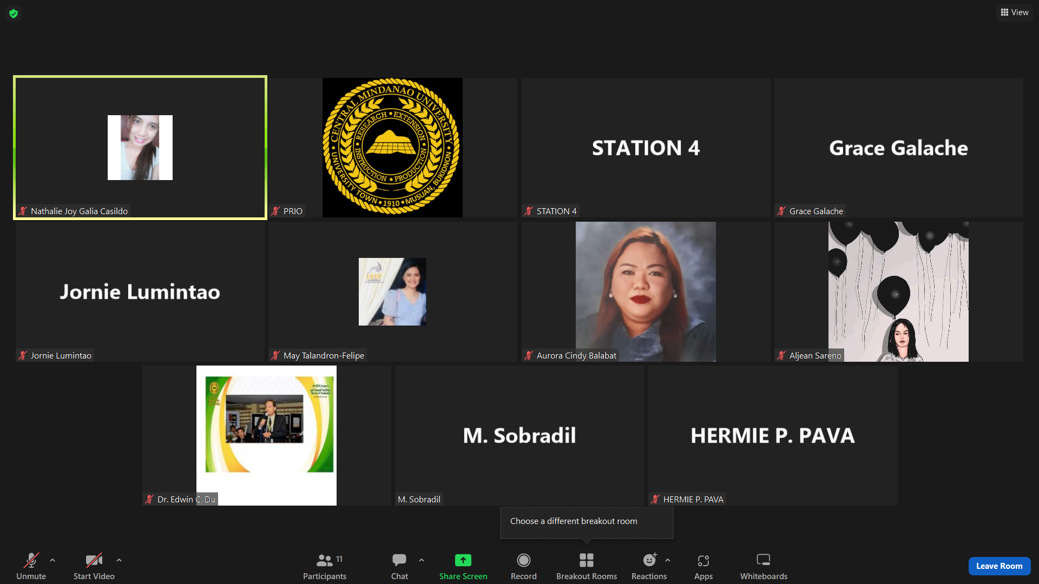Click the Dr. Edwin C. Du video thumbnail

pos(266,435)
